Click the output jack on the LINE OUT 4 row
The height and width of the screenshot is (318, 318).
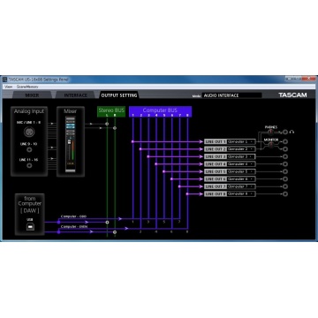click(x=285, y=164)
